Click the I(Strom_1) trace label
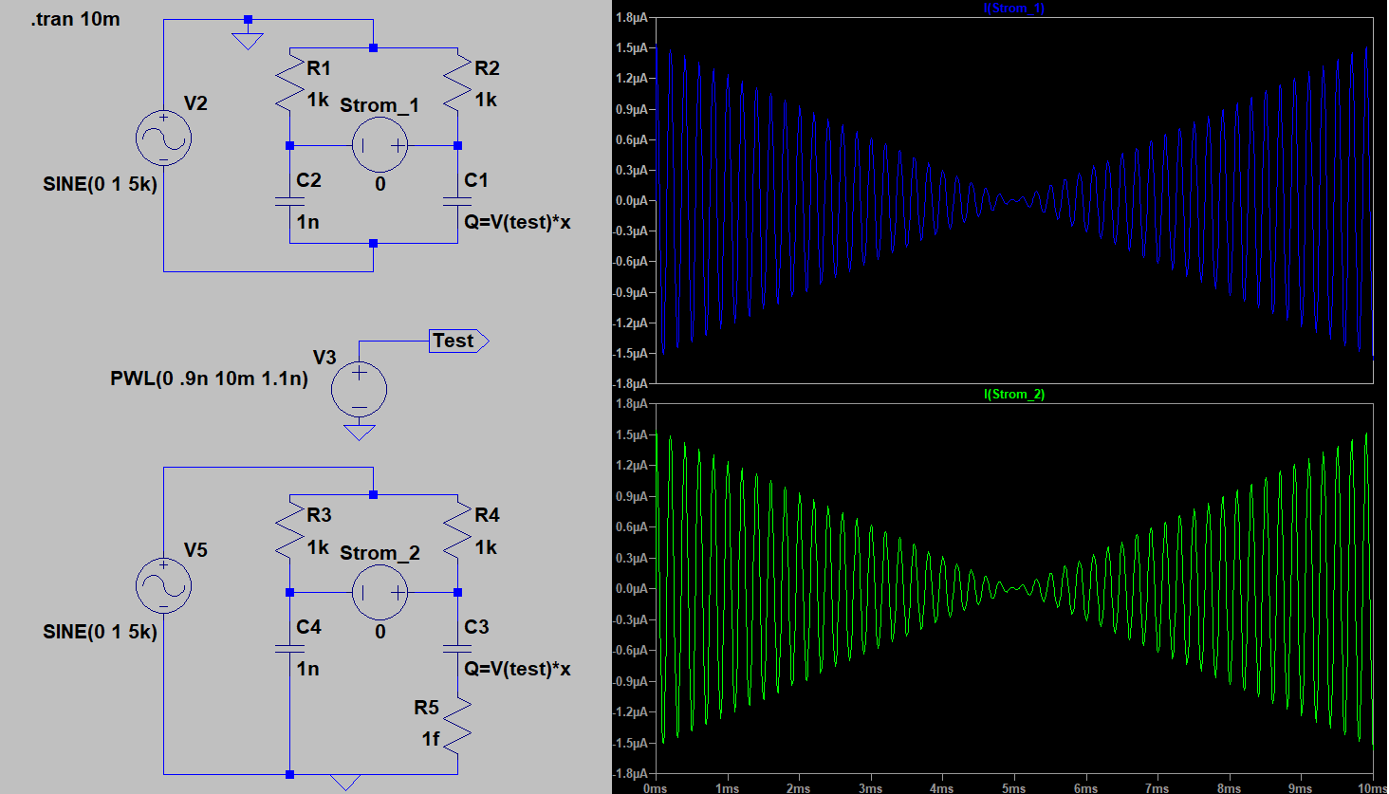 [x=1014, y=8]
